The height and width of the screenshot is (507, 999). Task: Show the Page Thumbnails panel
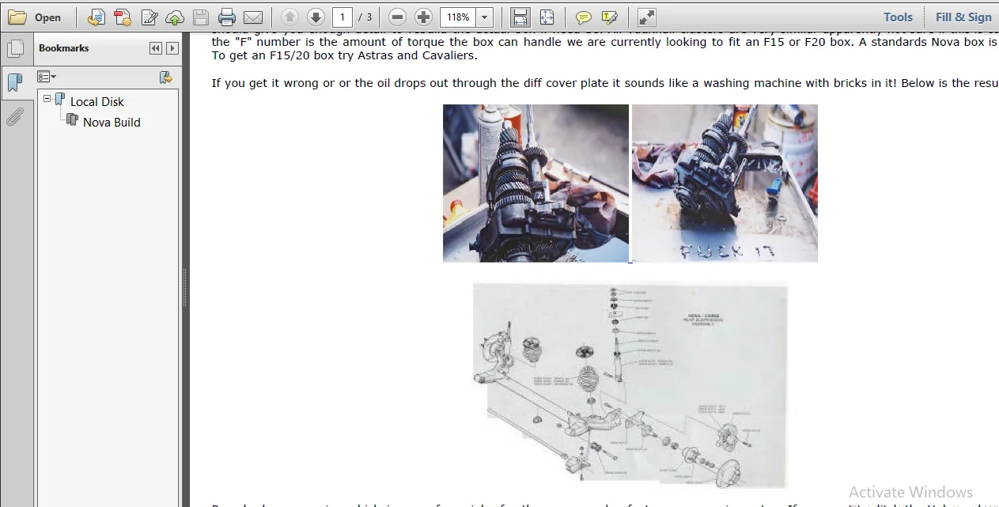tap(15, 49)
